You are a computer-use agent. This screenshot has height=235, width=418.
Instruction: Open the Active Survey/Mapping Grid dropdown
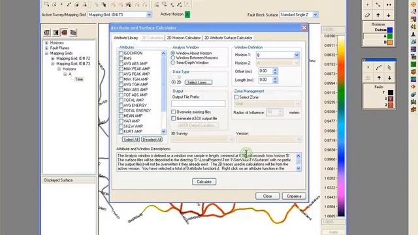(149, 14)
